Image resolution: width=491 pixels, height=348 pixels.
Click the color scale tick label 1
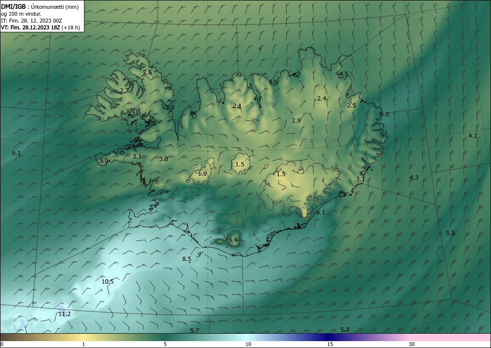pos(83,344)
